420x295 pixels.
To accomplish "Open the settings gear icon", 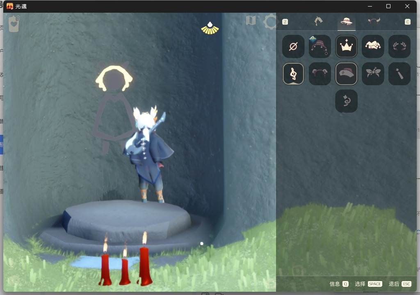I will (x=271, y=21).
